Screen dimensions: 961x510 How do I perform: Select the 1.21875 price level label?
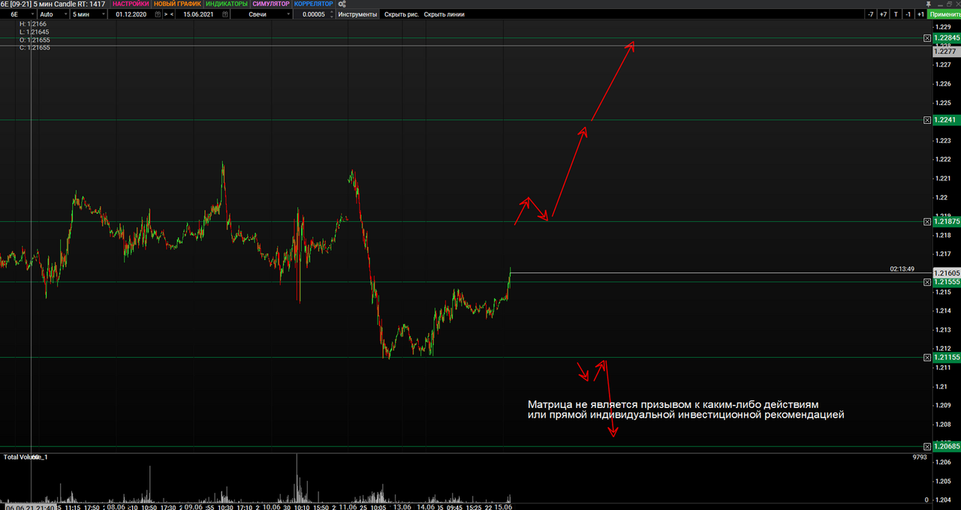point(945,222)
